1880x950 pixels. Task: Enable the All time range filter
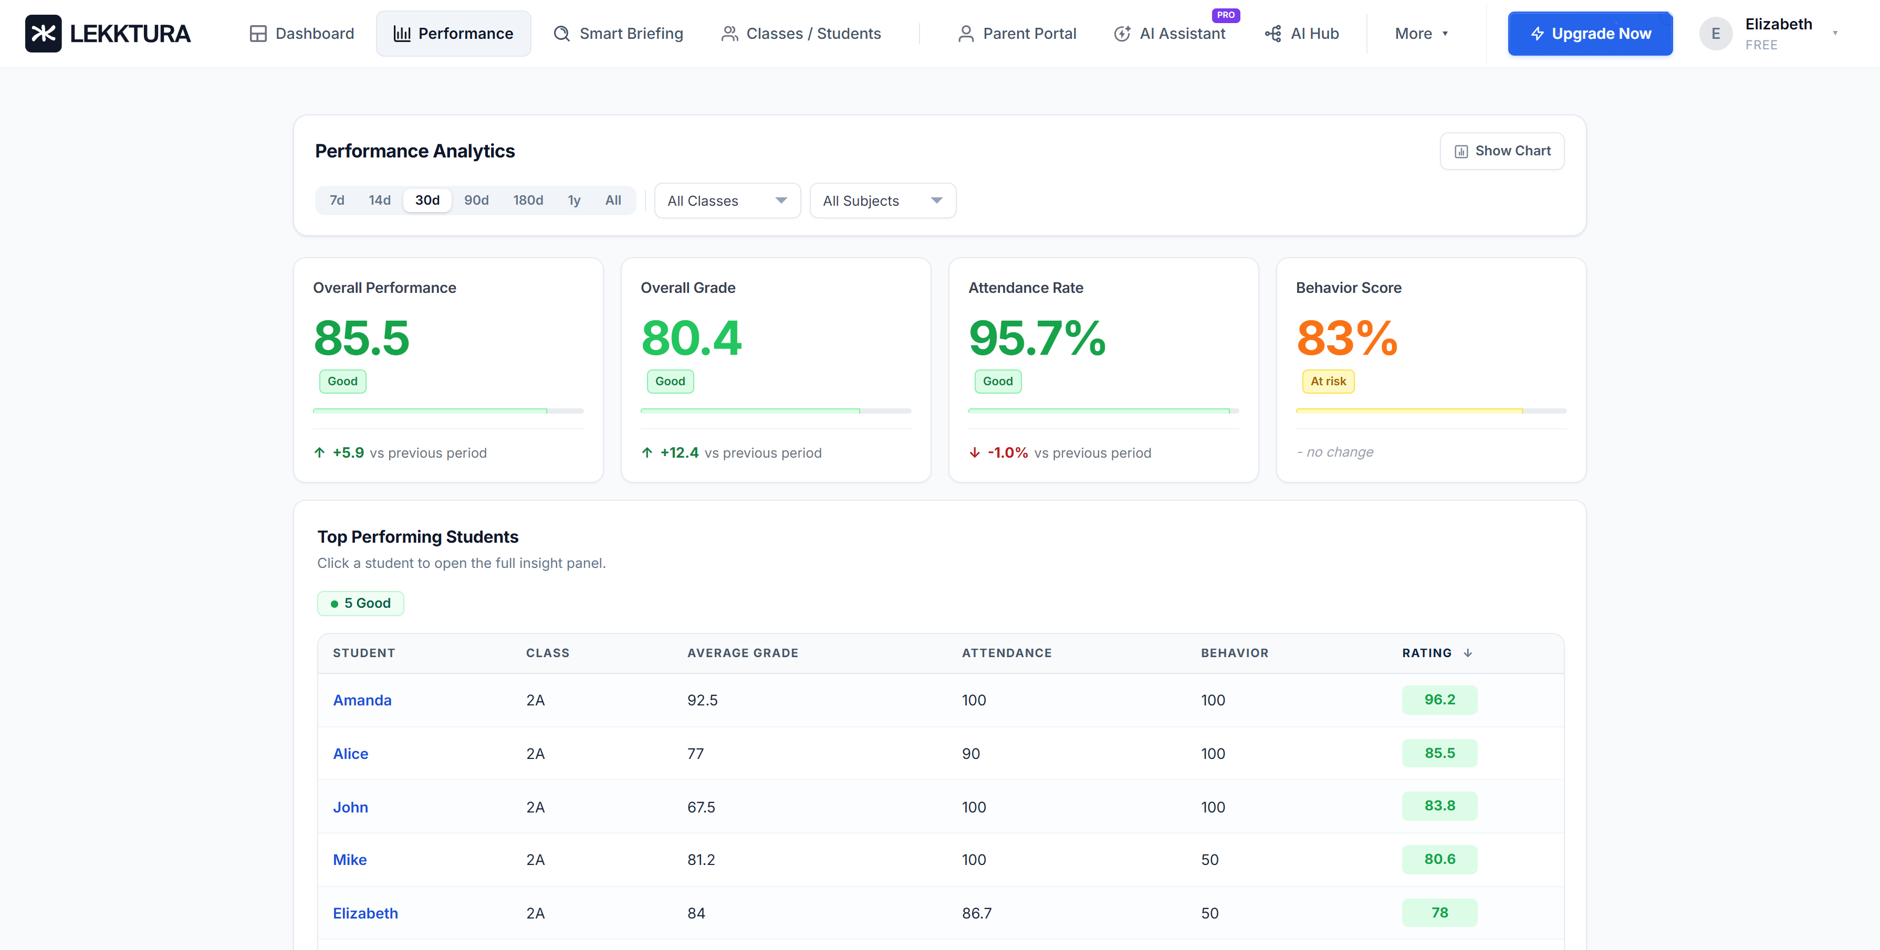(x=613, y=200)
